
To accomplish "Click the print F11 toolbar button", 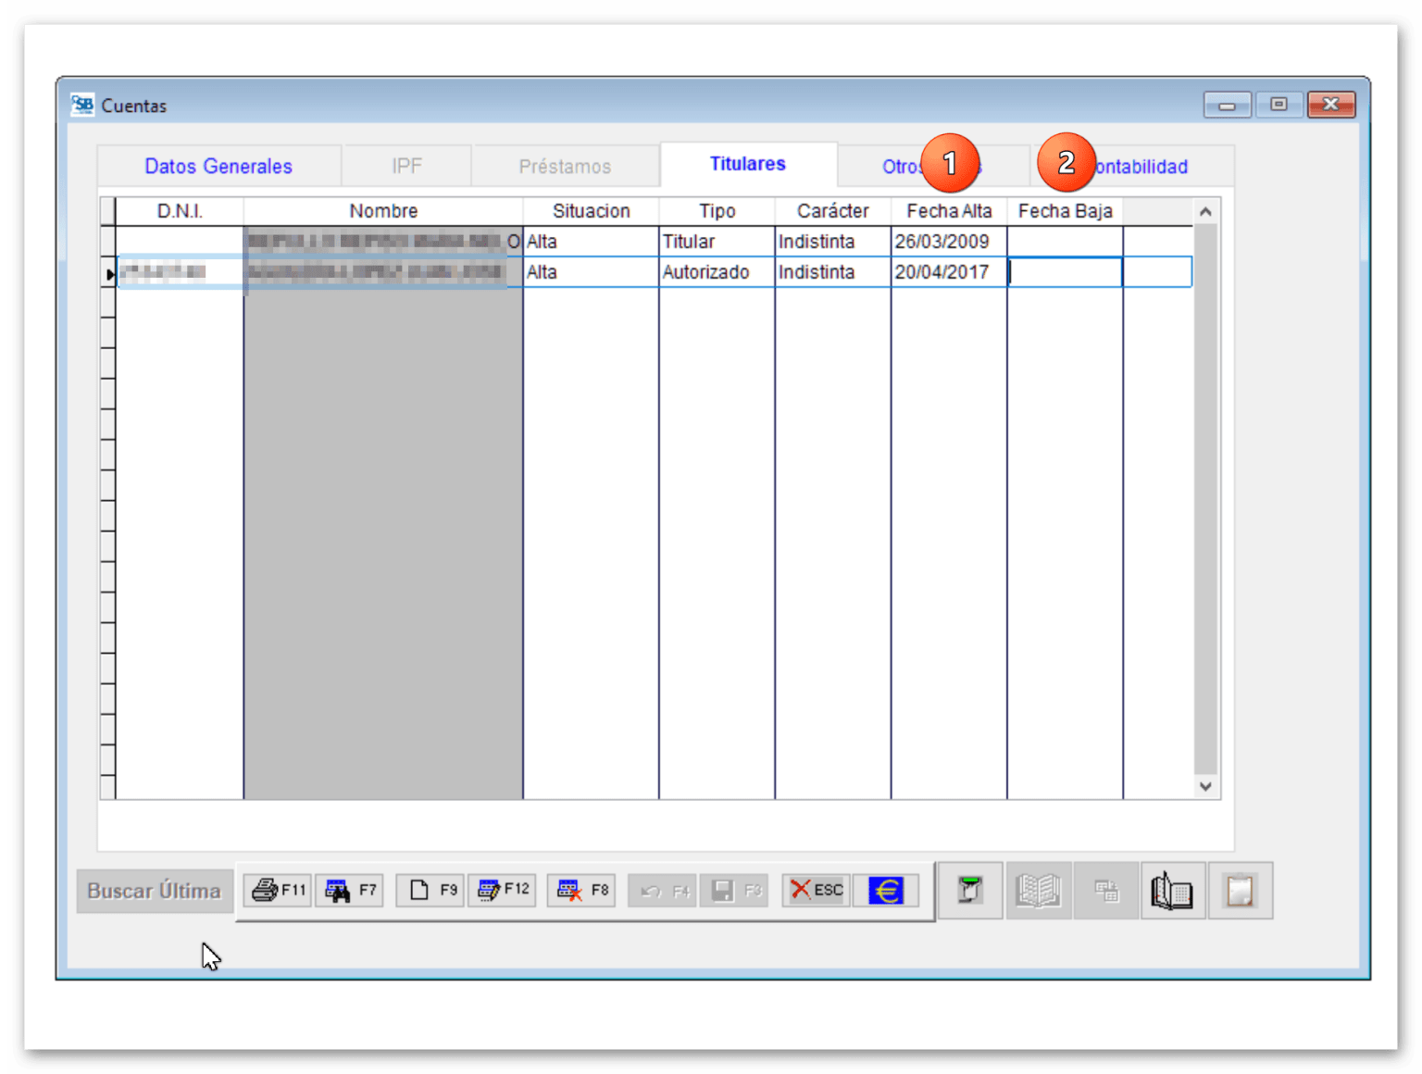I will 279,891.
